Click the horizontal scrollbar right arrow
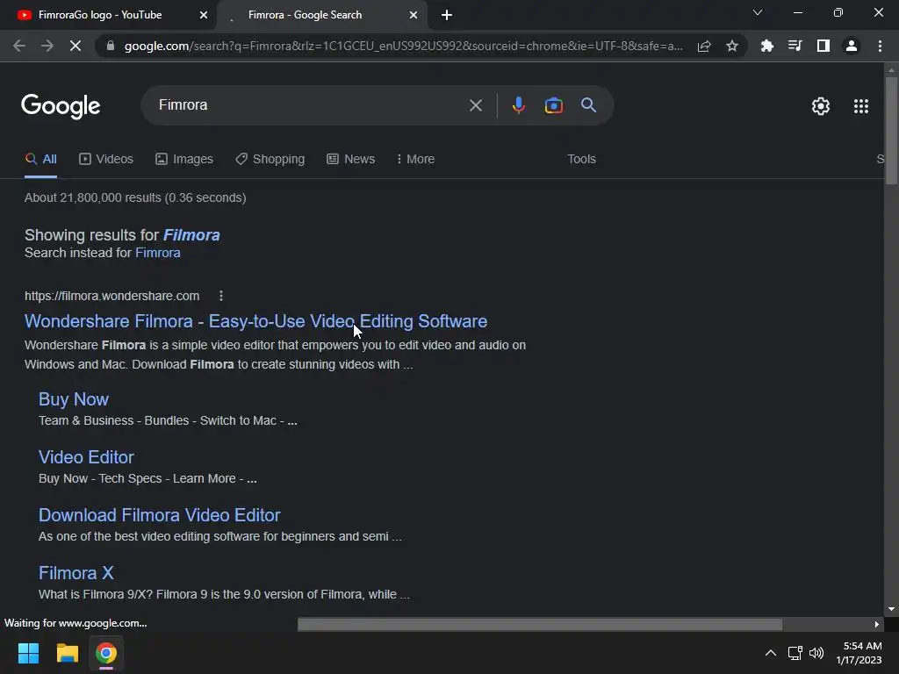The height and width of the screenshot is (674, 899). tap(877, 624)
